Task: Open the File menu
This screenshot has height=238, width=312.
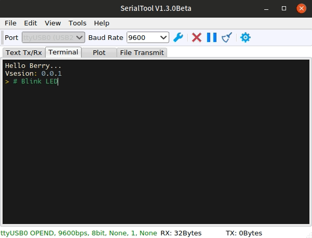Action: tap(10, 23)
